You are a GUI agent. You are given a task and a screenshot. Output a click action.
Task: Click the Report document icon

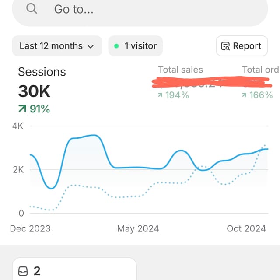click(225, 46)
